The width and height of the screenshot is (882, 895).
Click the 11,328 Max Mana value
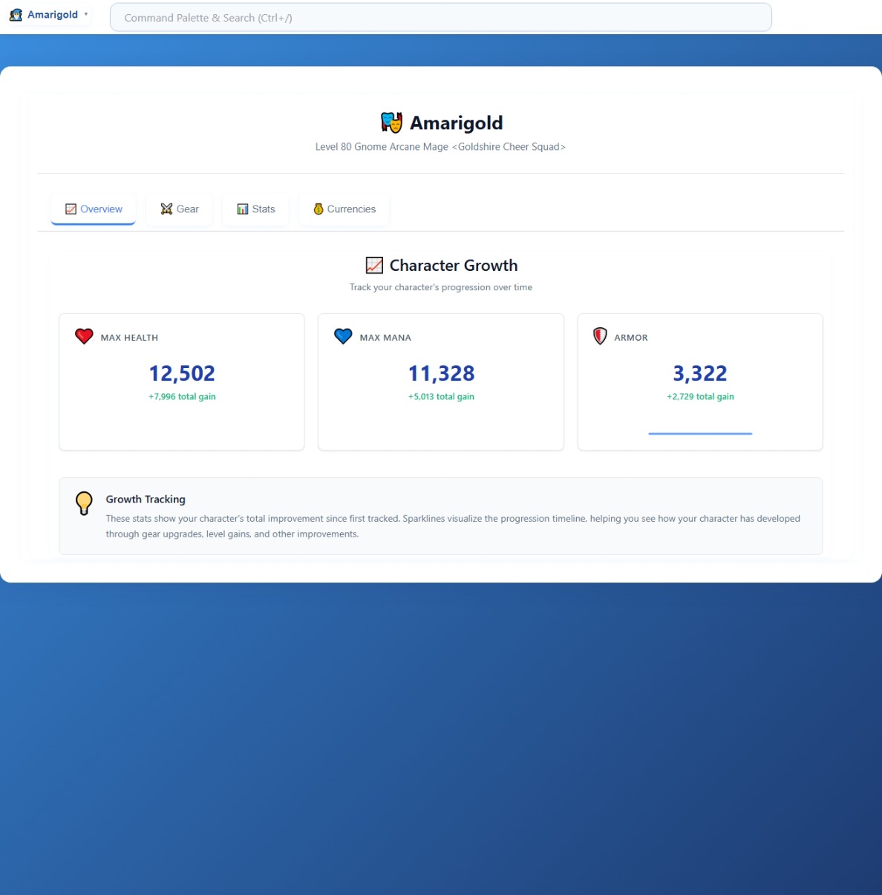click(441, 373)
